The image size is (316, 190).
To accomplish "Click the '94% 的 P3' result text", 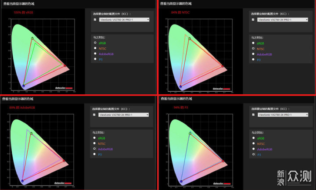I will 181,108.
